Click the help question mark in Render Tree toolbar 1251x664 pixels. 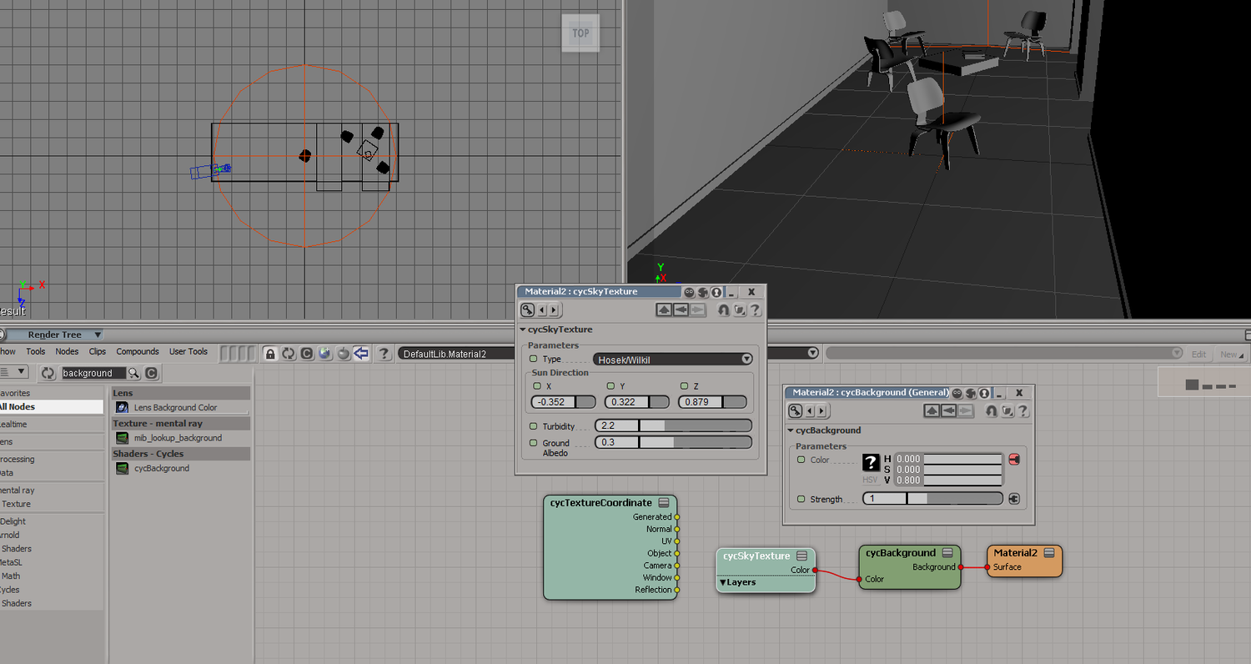click(384, 354)
